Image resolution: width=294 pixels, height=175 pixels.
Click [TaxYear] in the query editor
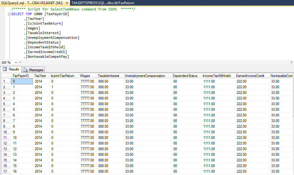[35, 19]
